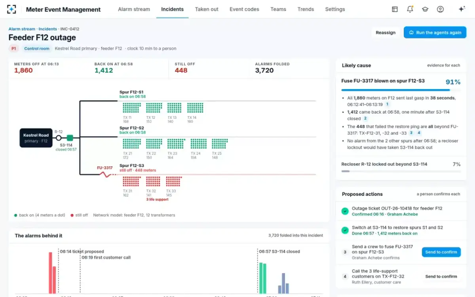Open the Event codes tab

pyautogui.click(x=244, y=9)
